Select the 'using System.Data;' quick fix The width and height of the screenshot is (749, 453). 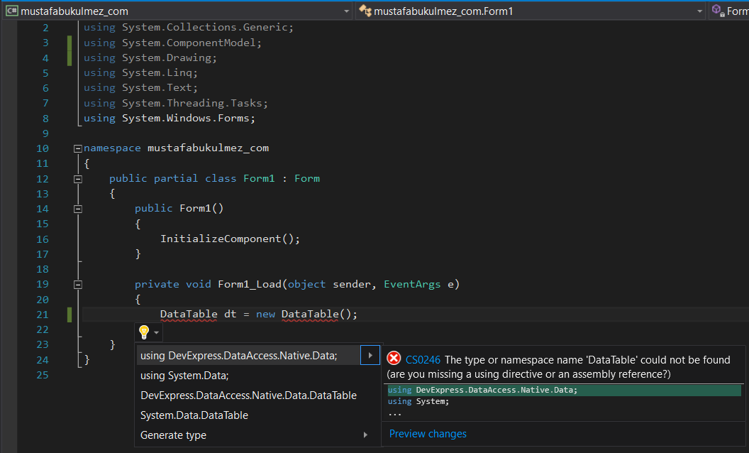[x=183, y=374]
